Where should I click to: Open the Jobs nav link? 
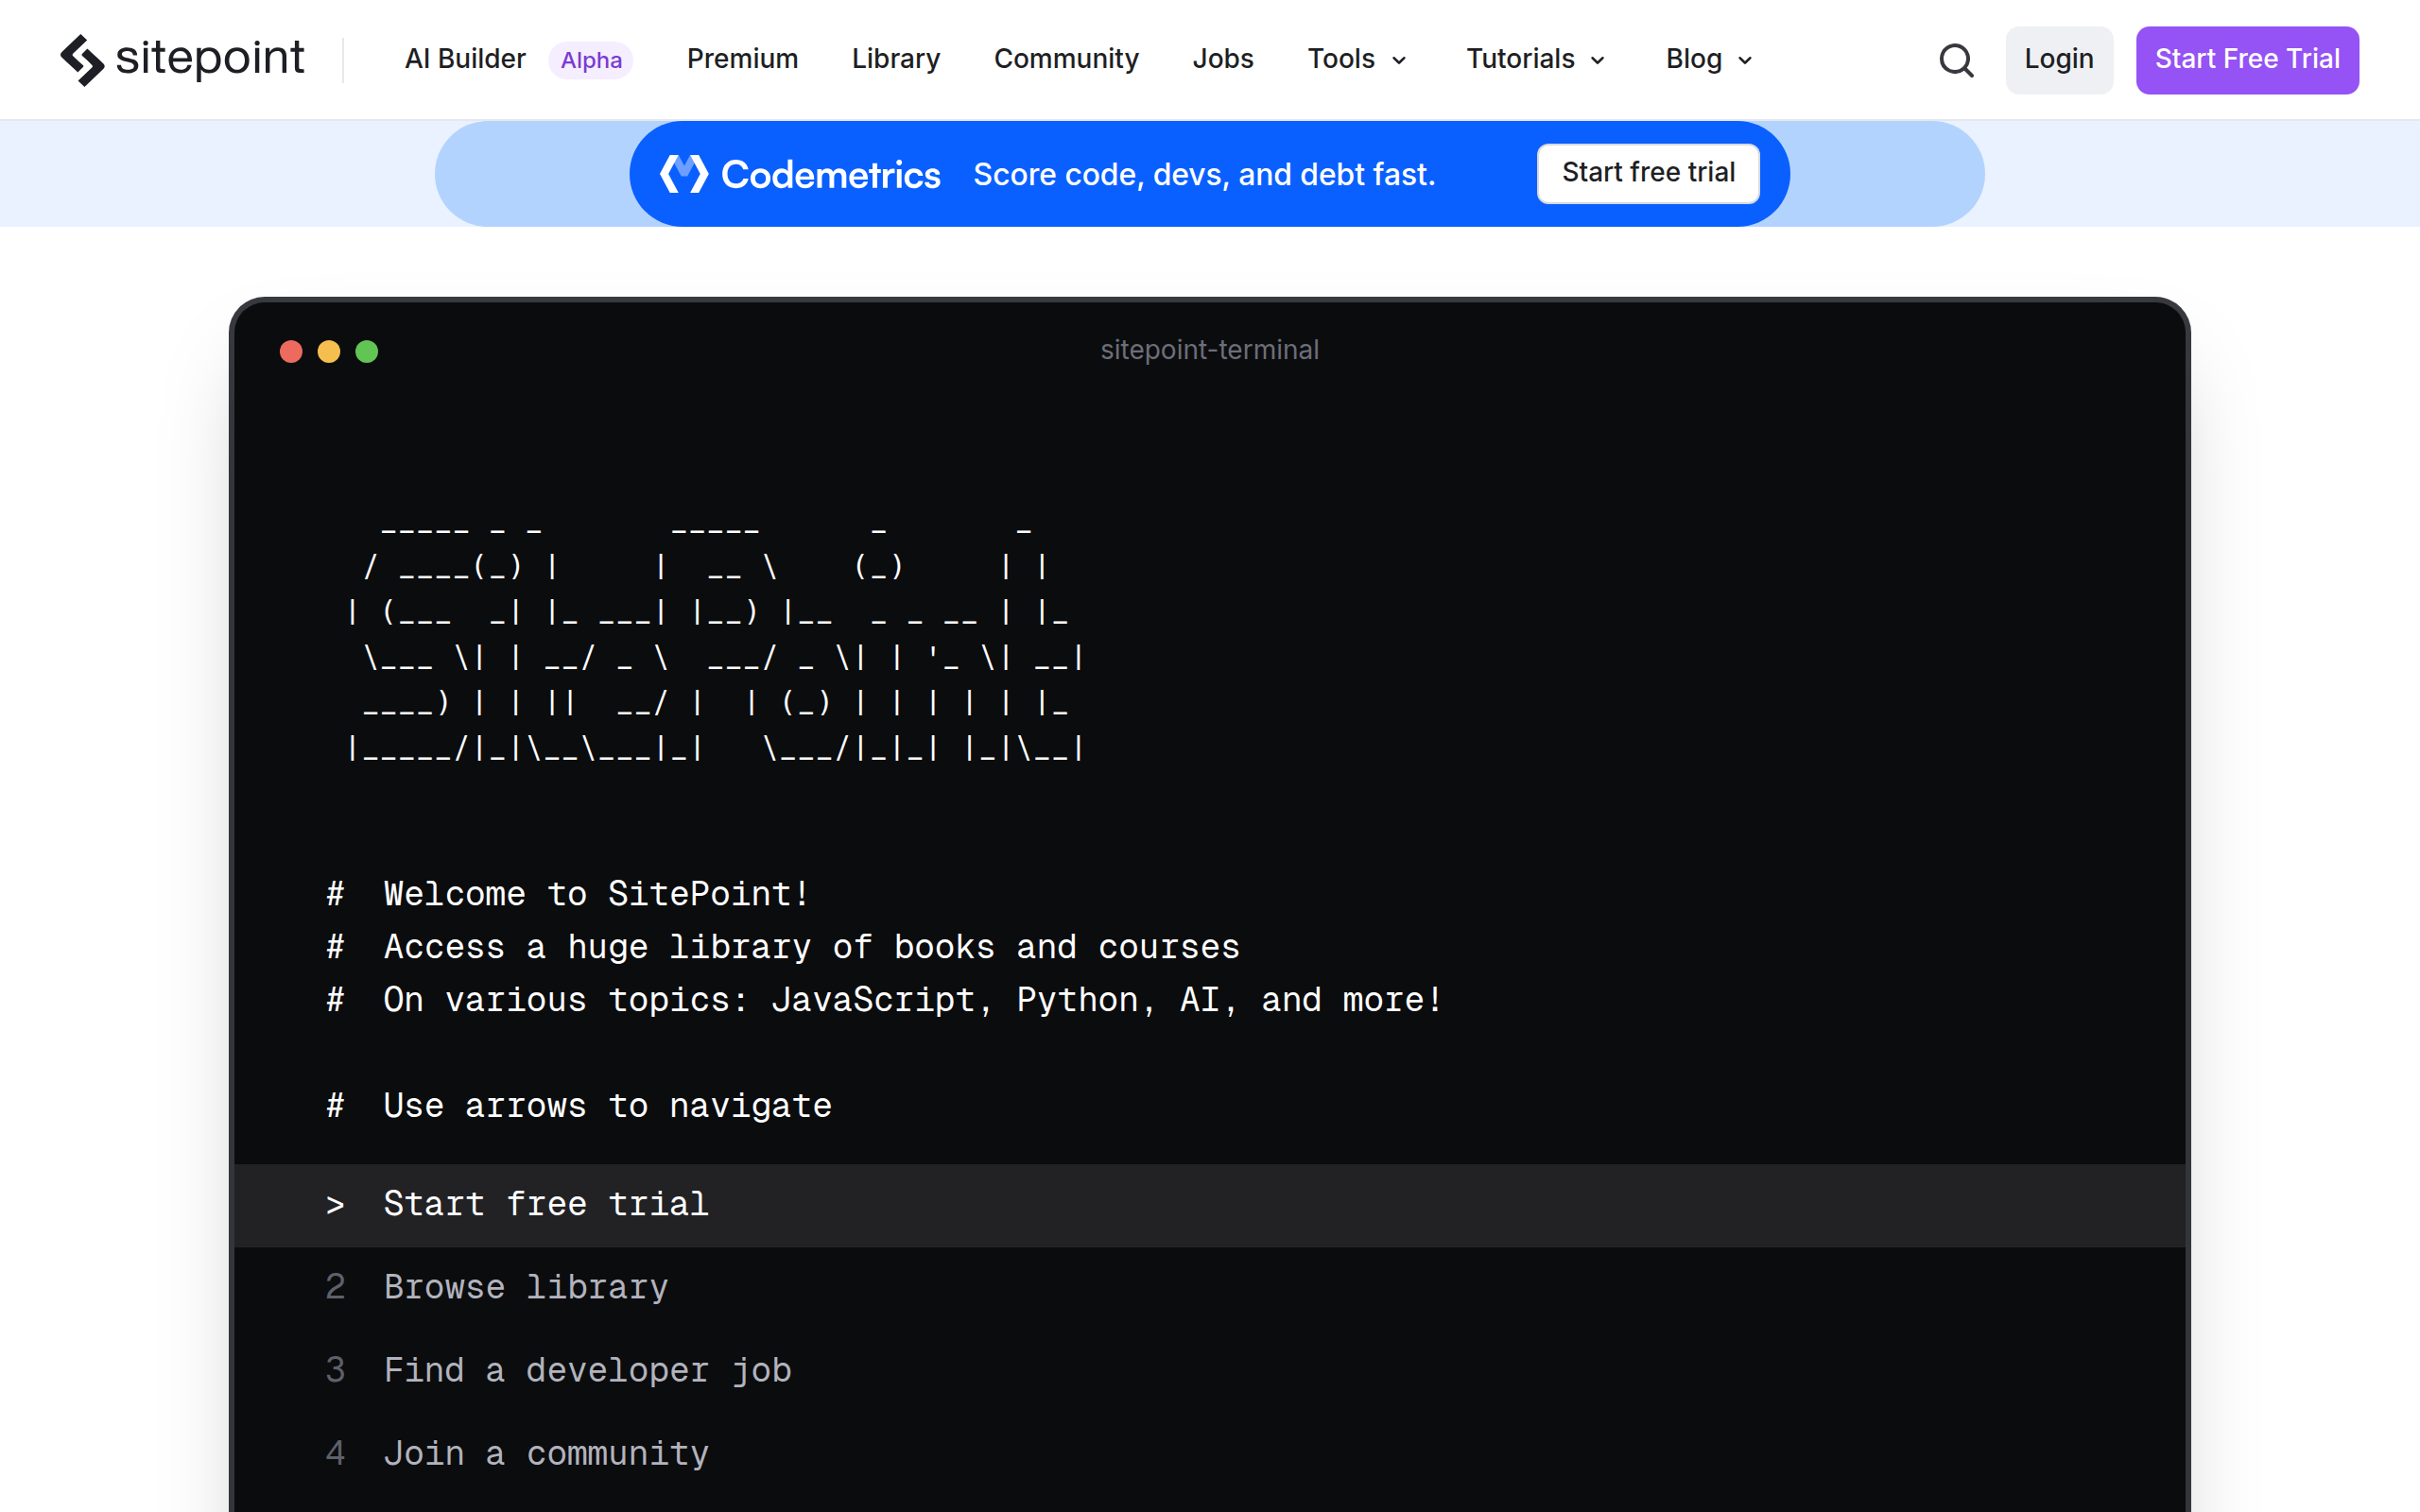tap(1223, 59)
